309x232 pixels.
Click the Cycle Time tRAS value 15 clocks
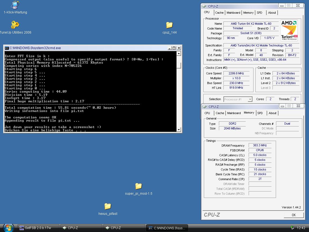260,169
